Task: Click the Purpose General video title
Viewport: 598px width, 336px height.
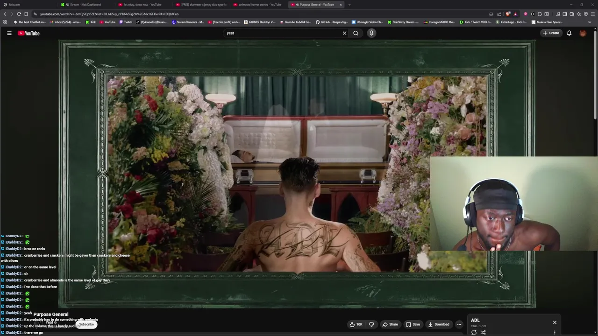Action: (51, 315)
